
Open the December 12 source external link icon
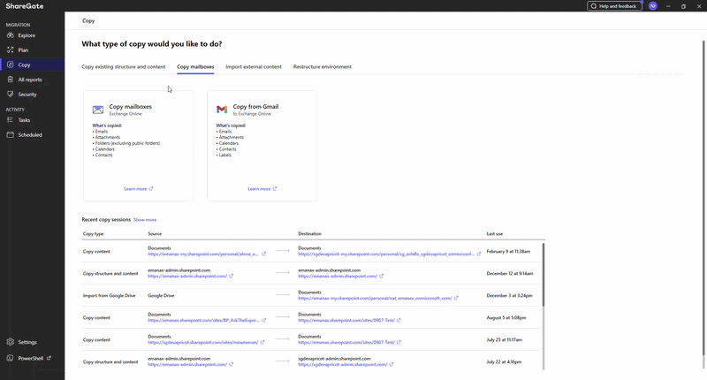tap(232, 277)
